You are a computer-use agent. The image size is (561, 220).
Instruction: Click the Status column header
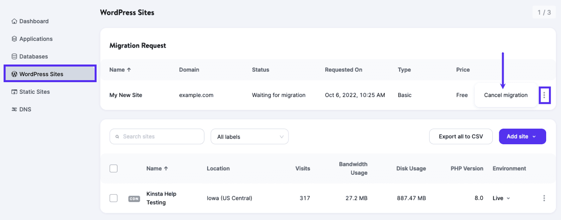point(260,70)
